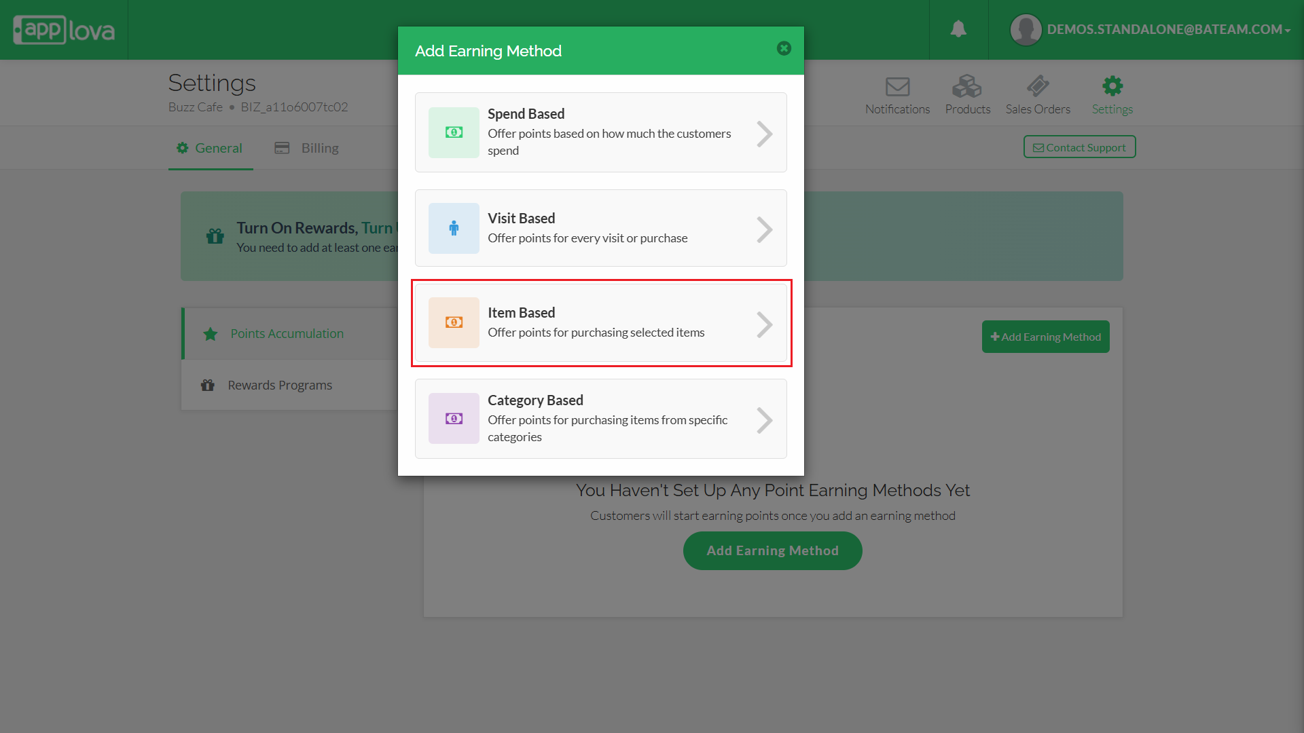The image size is (1304, 733).
Task: Click the Billing credit card icon
Action: pos(282,148)
